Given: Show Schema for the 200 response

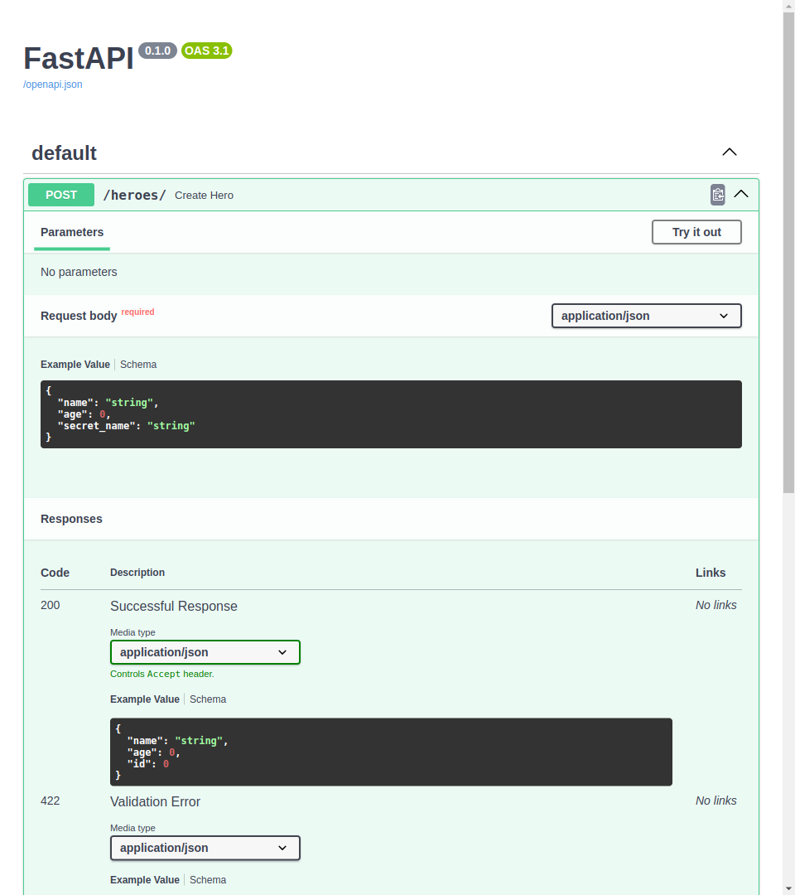Looking at the screenshot, I should [x=208, y=699].
